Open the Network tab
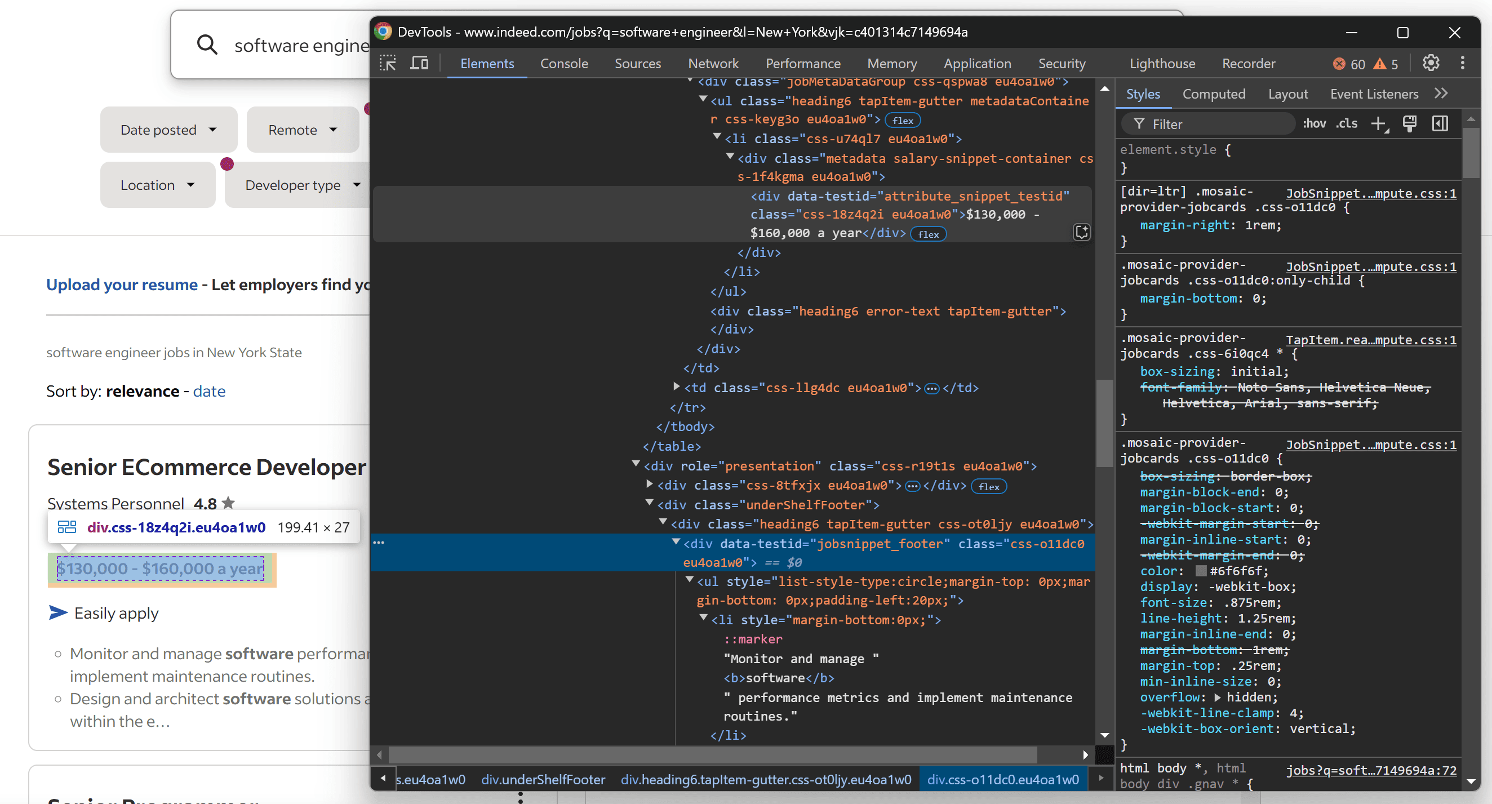This screenshot has height=804, width=1492. tap(713, 64)
